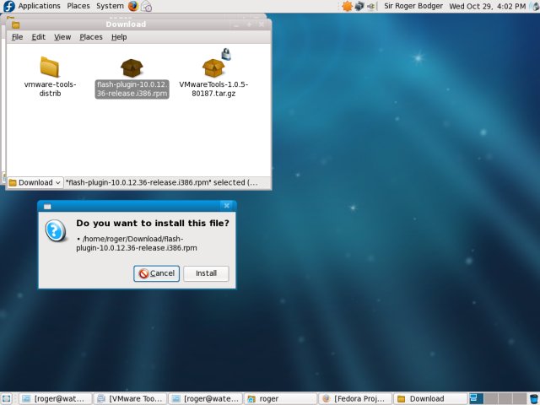The height and width of the screenshot is (405, 540).
Task: Click the clock showing Wed Oct 29
Action: tap(487, 6)
